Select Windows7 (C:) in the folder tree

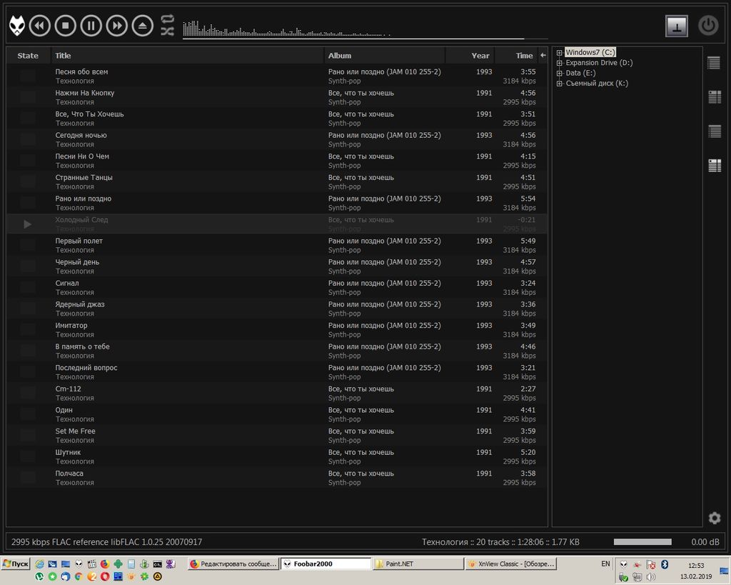[x=590, y=52]
